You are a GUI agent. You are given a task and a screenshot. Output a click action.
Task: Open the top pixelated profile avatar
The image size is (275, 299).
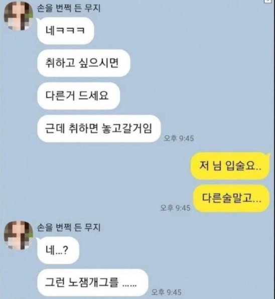point(19,16)
